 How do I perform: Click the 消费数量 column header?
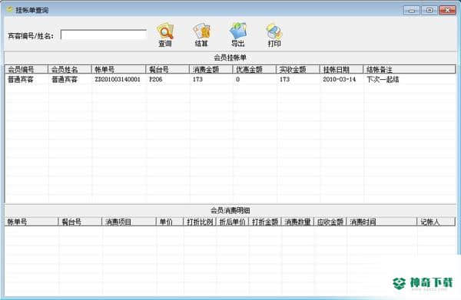click(297, 222)
